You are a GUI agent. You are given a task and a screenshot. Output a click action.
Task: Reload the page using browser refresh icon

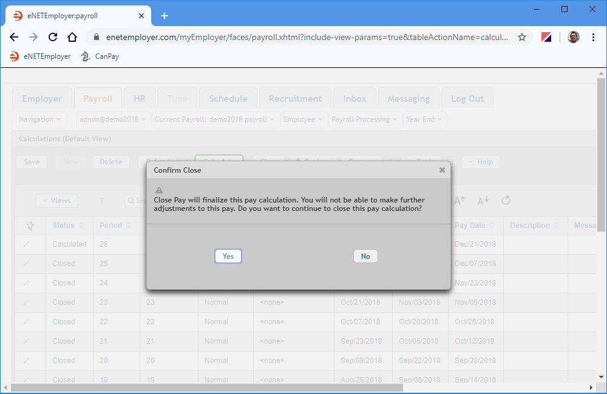53,38
